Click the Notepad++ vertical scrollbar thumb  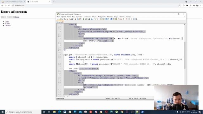(185, 55)
